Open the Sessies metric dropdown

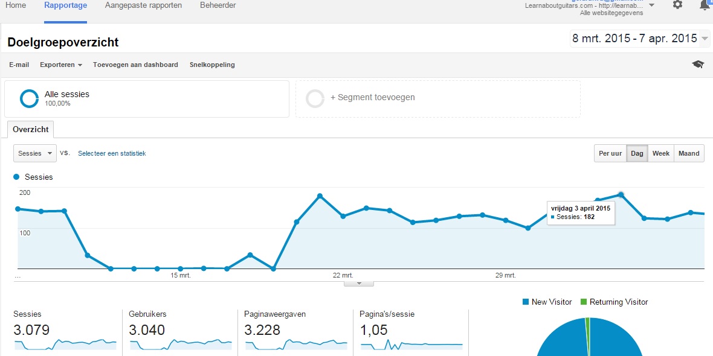click(35, 153)
